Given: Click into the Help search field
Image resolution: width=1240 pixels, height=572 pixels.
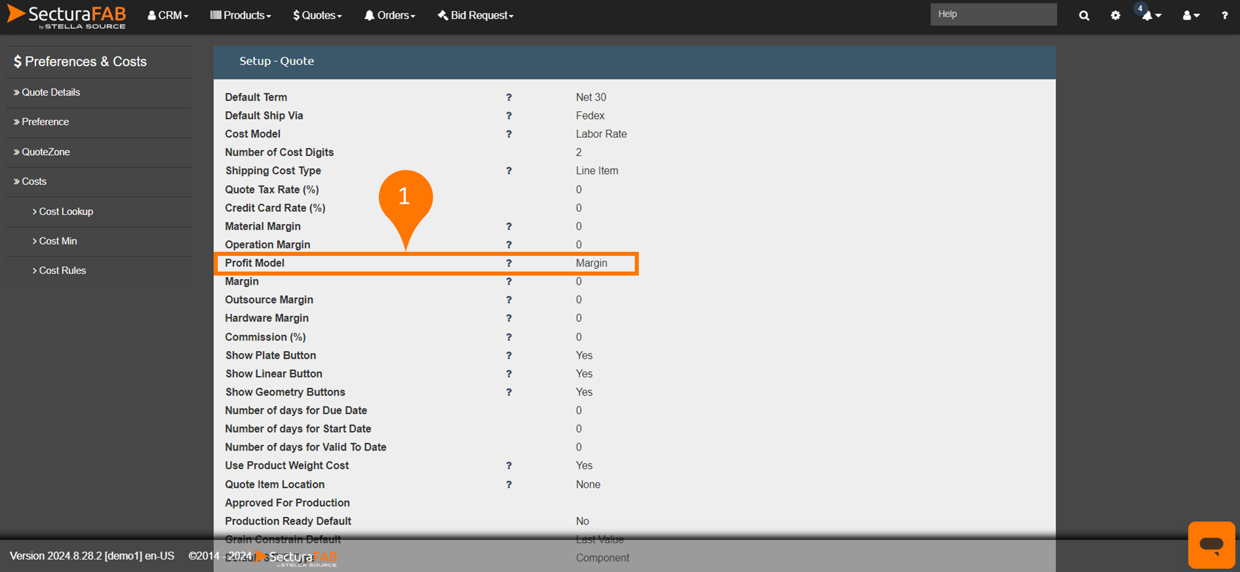Looking at the screenshot, I should (993, 14).
